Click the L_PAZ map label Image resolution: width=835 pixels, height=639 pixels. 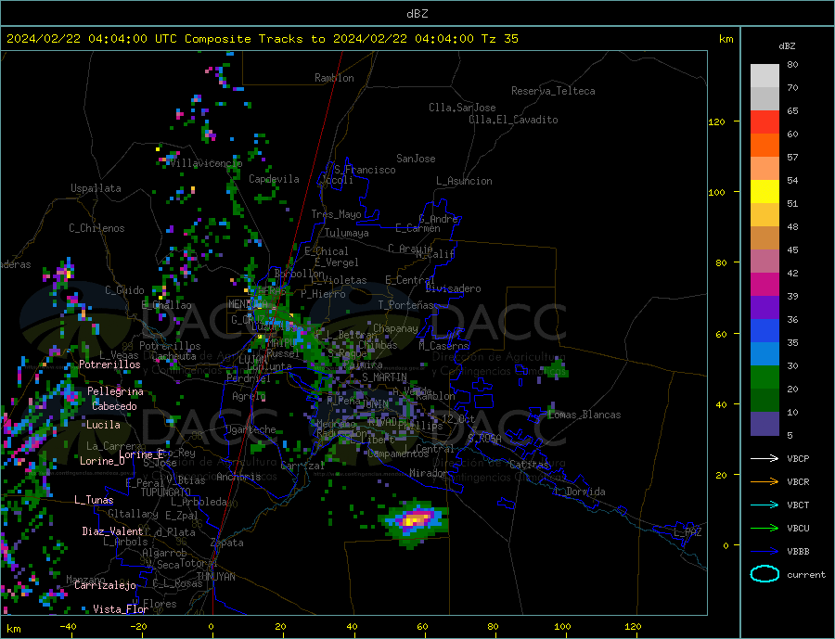pos(688,532)
